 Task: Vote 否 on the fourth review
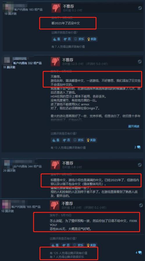coord(66,245)
